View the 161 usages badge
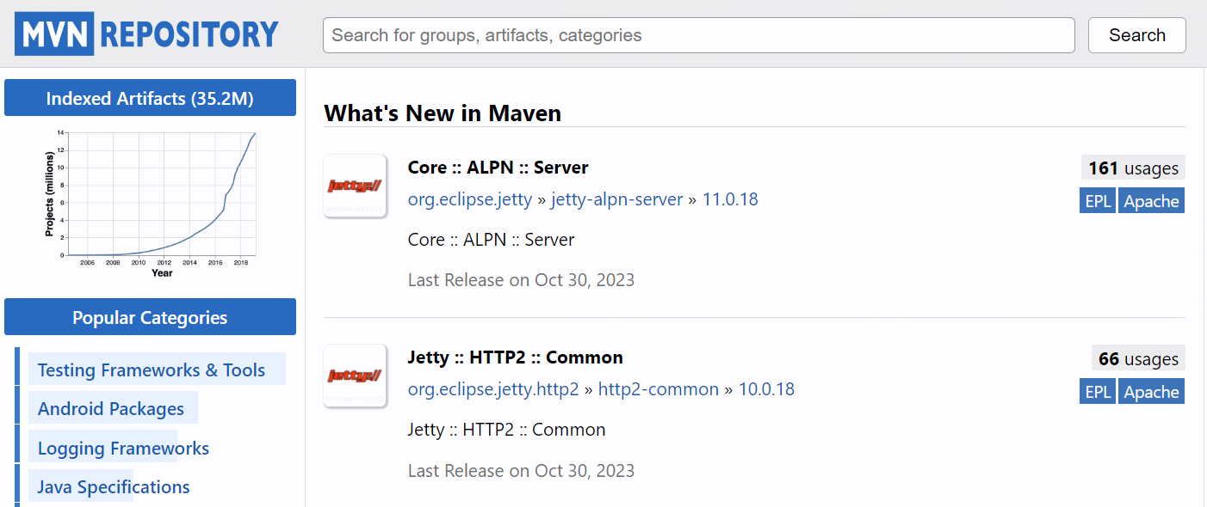The image size is (1207, 507). 1133,168
